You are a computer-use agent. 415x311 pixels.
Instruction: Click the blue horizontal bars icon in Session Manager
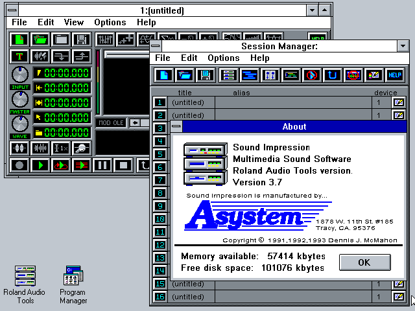[250, 75]
